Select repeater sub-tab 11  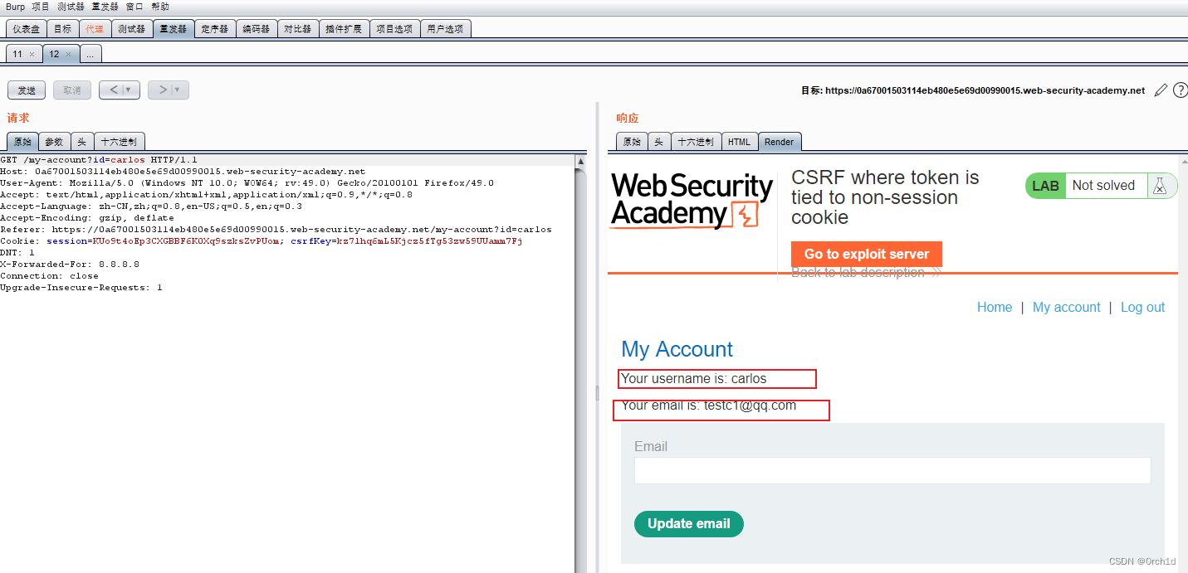click(x=17, y=54)
